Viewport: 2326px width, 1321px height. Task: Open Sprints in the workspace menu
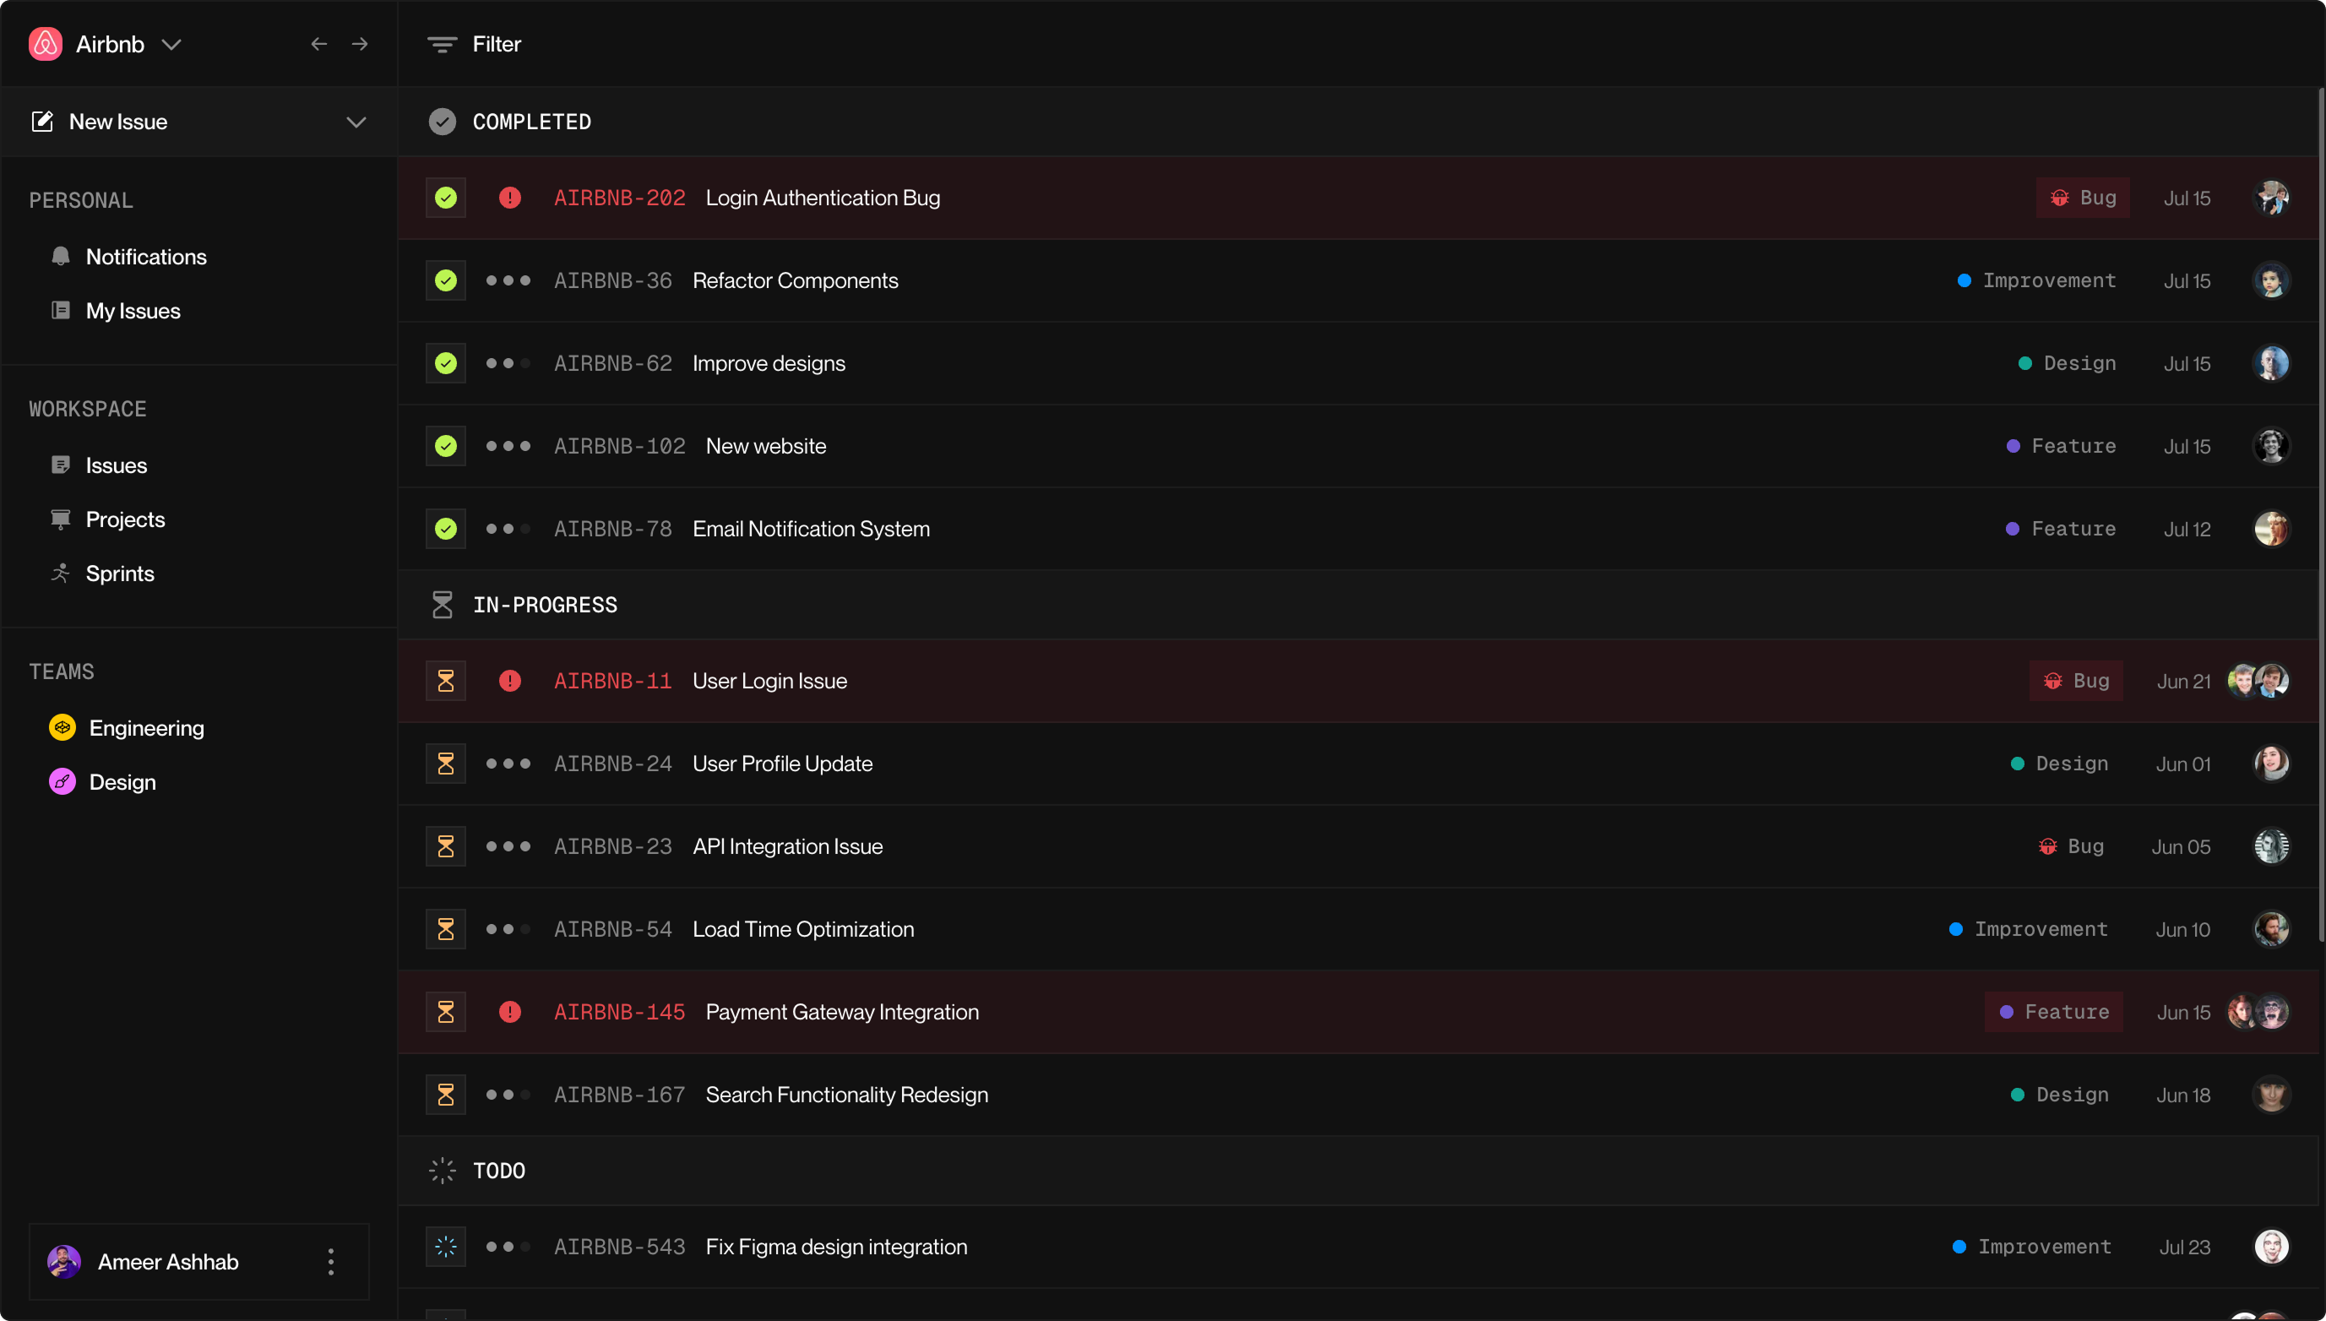click(120, 574)
